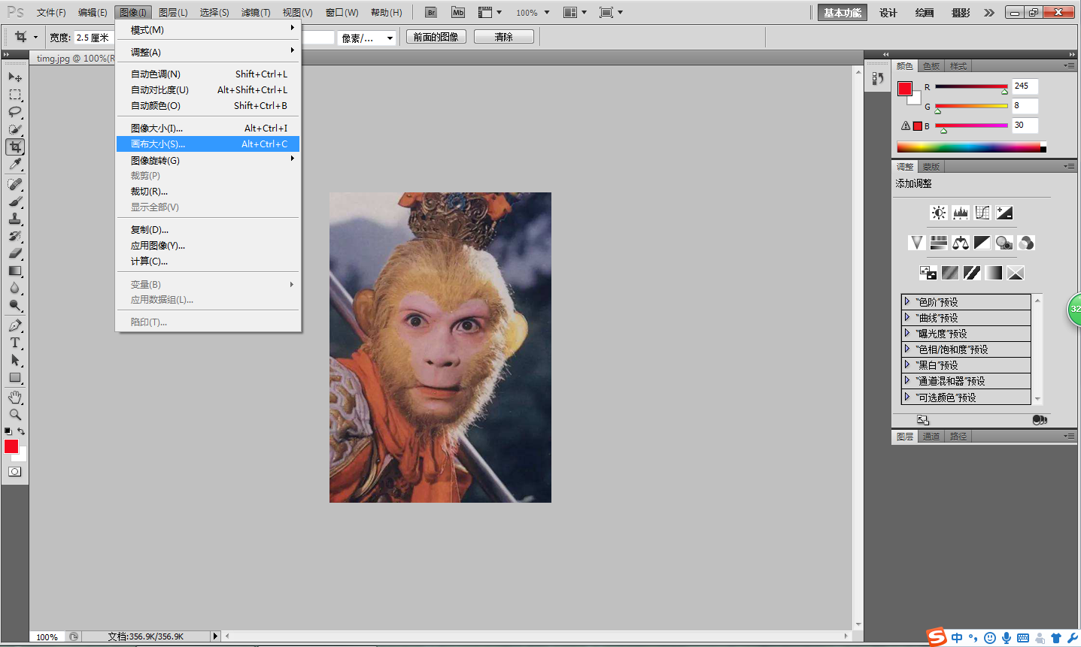Image resolution: width=1081 pixels, height=647 pixels.
Task: Select the Rectangle shape tool
Action: (15, 377)
